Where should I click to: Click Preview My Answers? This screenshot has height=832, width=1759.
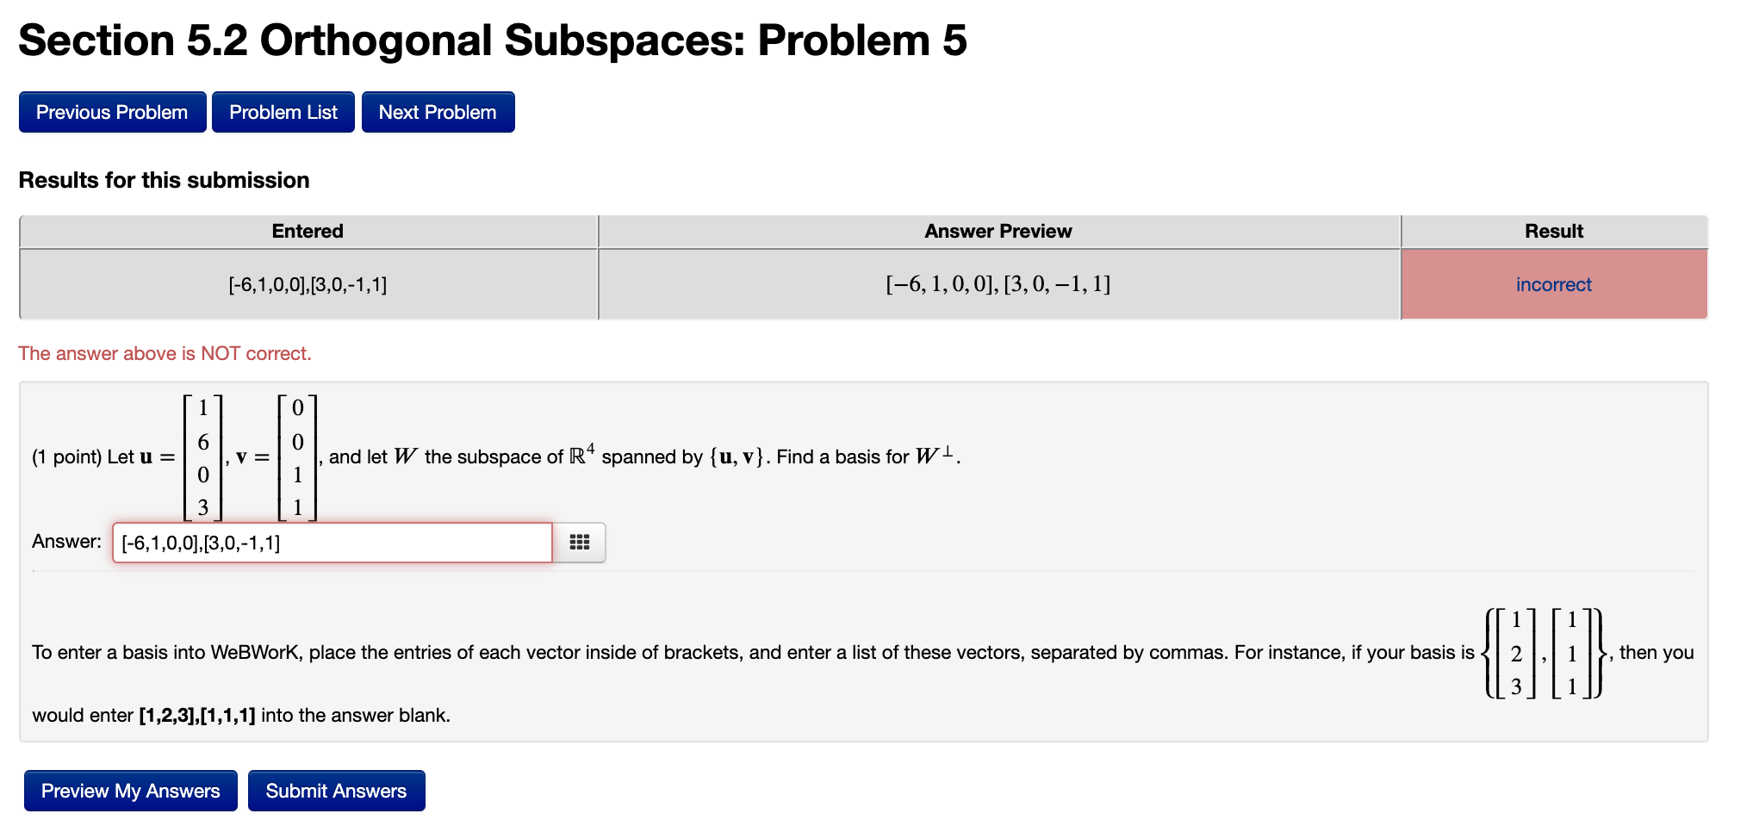tap(129, 790)
